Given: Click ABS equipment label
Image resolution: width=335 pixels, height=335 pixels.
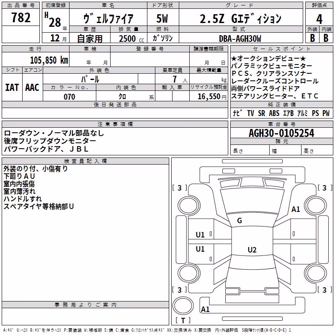Looking at the screenshot, I should click(x=274, y=113).
